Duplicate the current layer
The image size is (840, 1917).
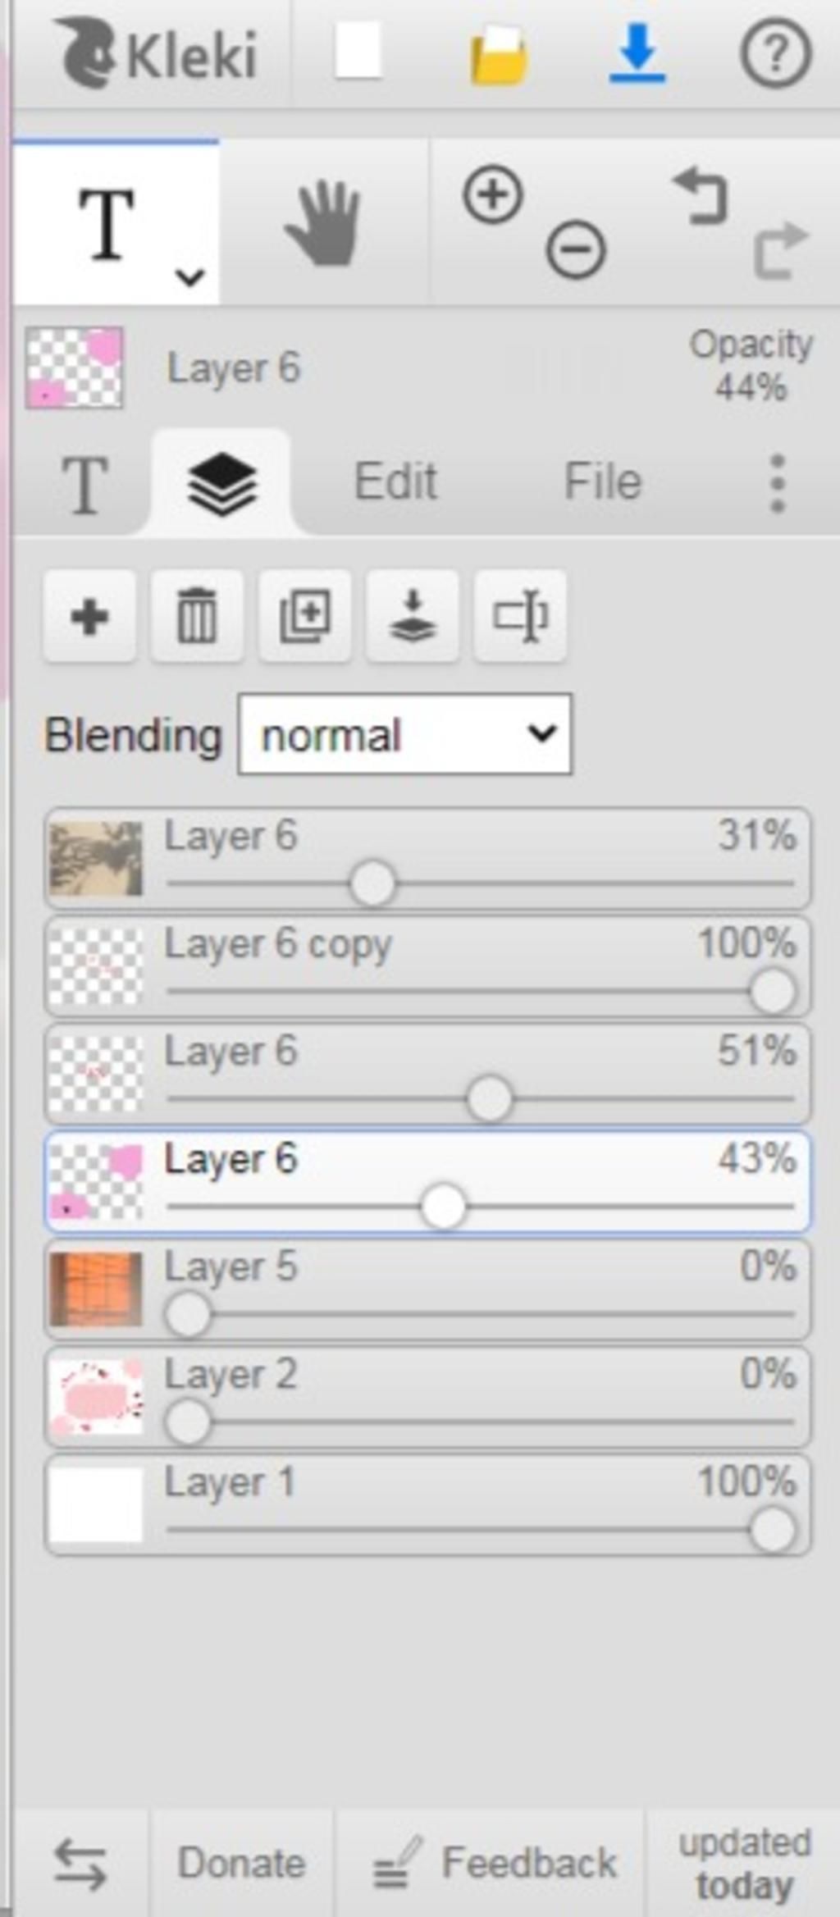click(305, 616)
